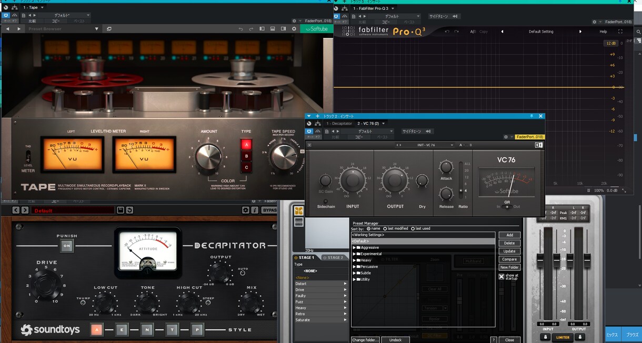The height and width of the screenshot is (343, 642).
Task: Open the Tape window preset dropdown 'デフォルト'
Action: click(x=64, y=15)
